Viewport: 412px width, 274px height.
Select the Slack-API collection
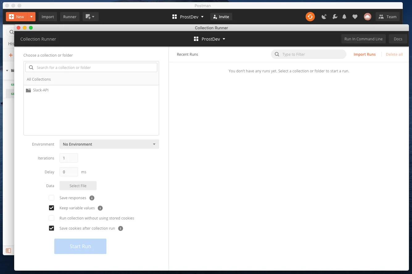click(91, 90)
